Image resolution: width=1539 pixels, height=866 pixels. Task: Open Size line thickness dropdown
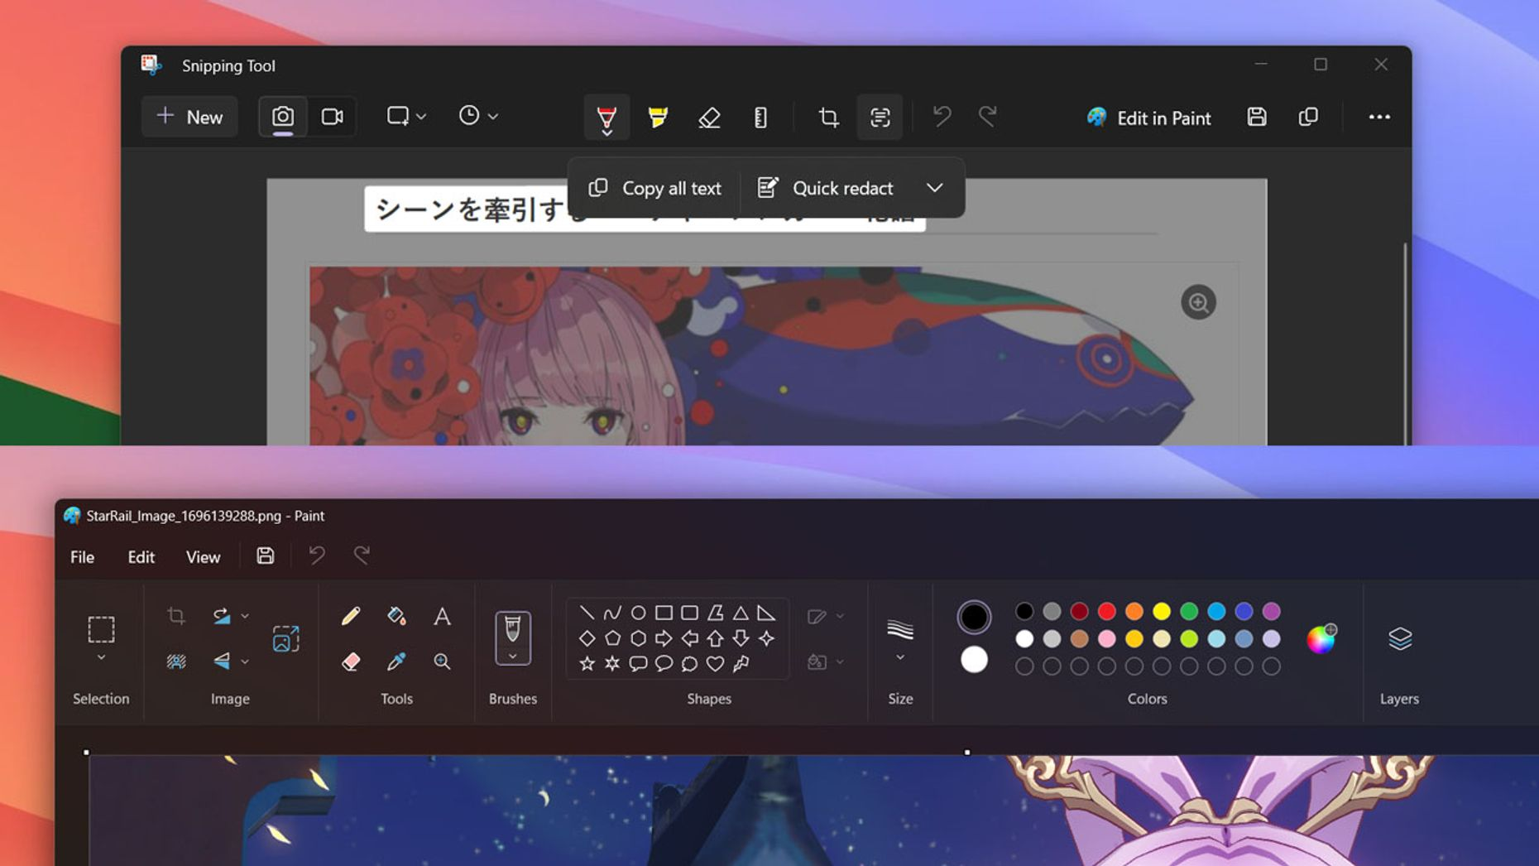coord(900,639)
